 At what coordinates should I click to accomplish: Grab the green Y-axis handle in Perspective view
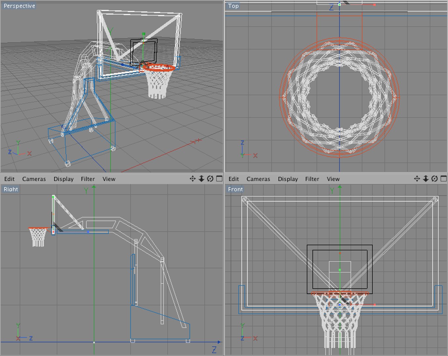[x=144, y=34]
